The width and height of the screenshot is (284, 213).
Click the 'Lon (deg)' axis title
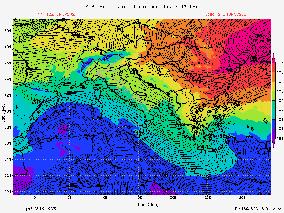148,205
